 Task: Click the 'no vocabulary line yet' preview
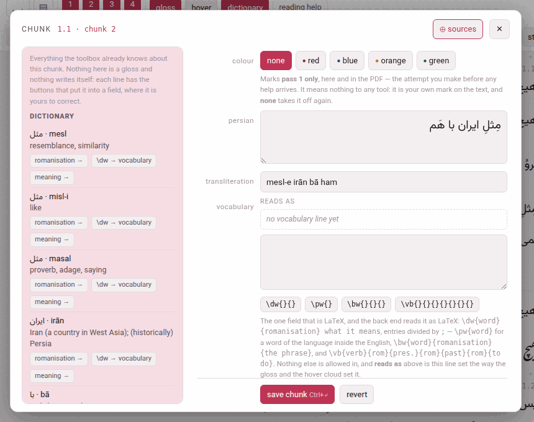[384, 219]
